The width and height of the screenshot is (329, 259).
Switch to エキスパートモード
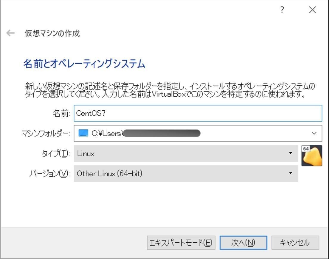pyautogui.click(x=181, y=243)
